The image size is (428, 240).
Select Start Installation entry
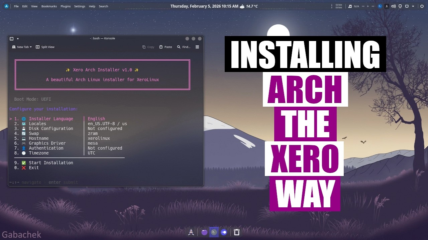[44, 163]
